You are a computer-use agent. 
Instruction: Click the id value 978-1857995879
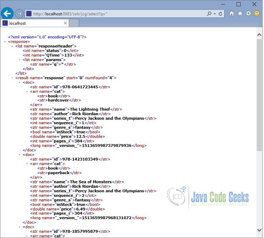(x=80, y=231)
